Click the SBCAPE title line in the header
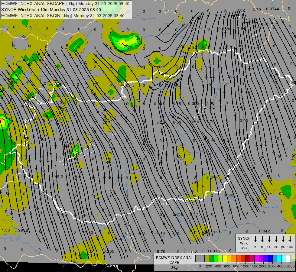Image resolution: width=296 pixels, height=272 pixels. [x=65, y=4]
